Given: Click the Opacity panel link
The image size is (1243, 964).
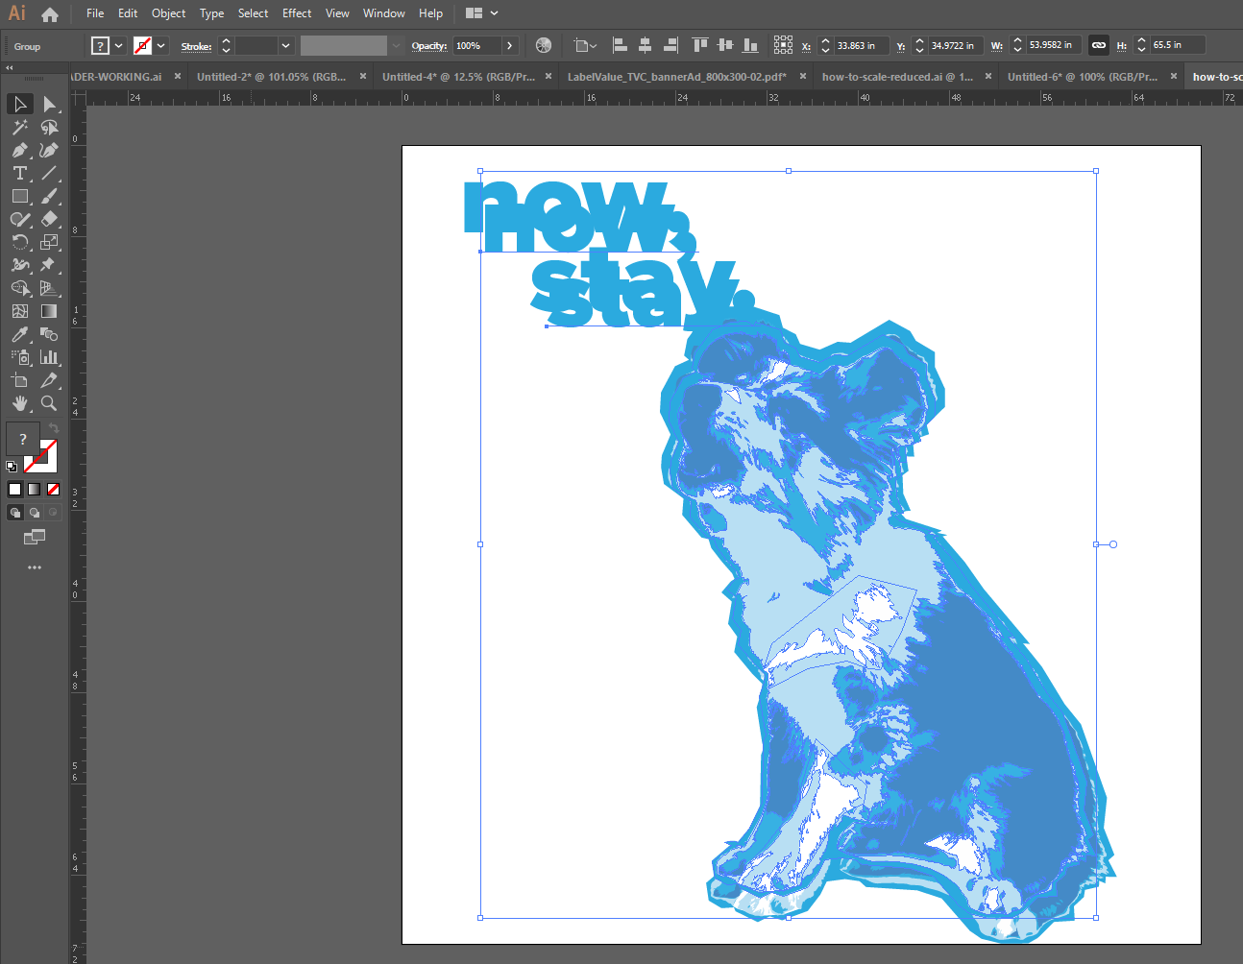Looking at the screenshot, I should (428, 46).
